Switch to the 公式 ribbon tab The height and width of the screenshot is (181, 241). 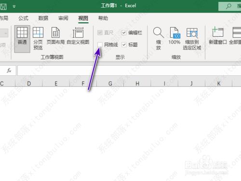coord(23,18)
